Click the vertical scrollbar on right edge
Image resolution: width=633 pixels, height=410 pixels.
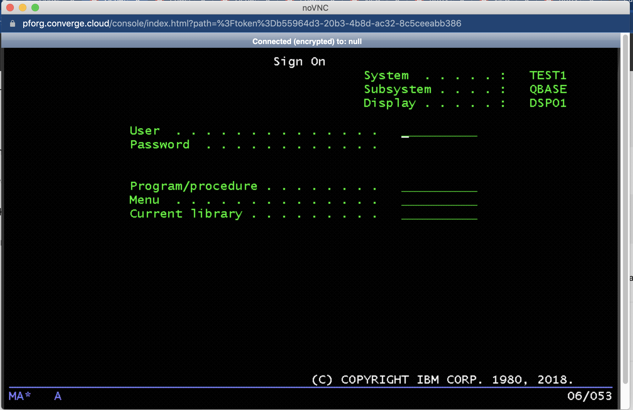(x=625, y=208)
